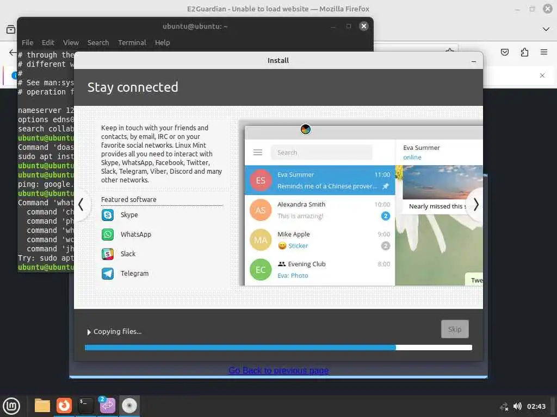
Task: Click the Telegram label text
Action: [x=134, y=274]
